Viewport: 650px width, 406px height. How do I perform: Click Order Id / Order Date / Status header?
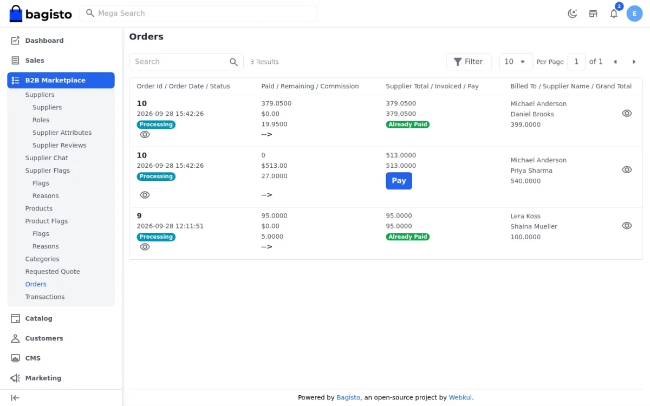pos(183,86)
